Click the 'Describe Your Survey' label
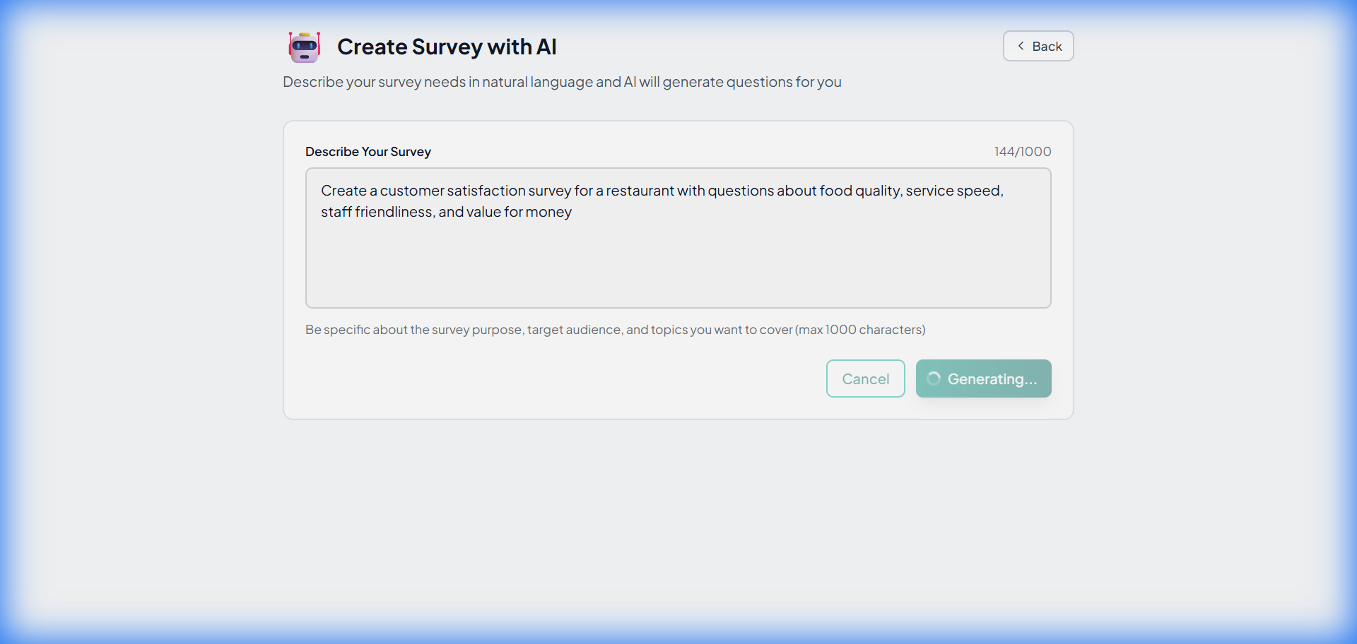Screen dimensions: 1357x644 point(368,151)
